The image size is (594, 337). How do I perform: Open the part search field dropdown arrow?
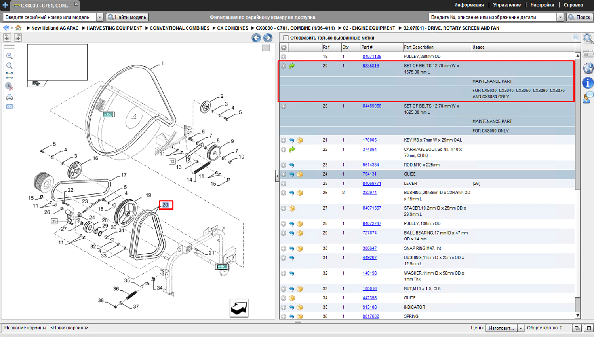click(560, 17)
